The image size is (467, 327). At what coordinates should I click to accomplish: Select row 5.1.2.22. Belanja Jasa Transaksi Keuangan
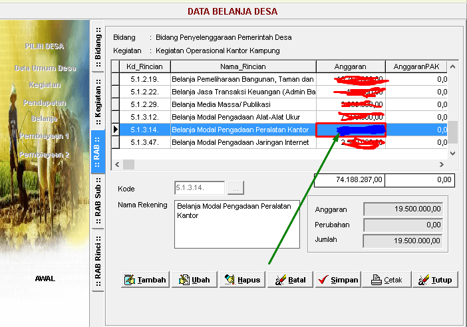[x=279, y=92]
